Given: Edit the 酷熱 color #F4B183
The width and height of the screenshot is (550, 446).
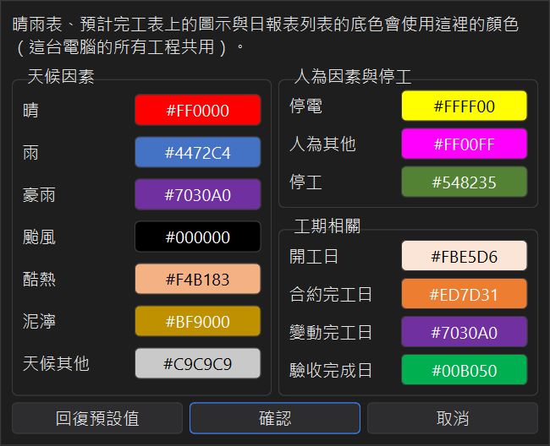Looking at the screenshot, I should click(197, 279).
